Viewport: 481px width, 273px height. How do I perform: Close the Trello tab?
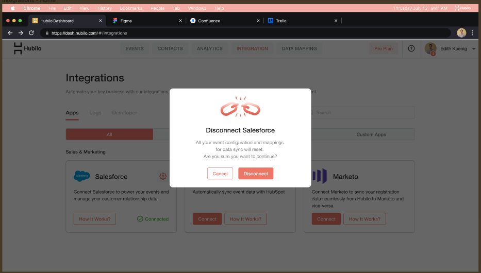(336, 21)
